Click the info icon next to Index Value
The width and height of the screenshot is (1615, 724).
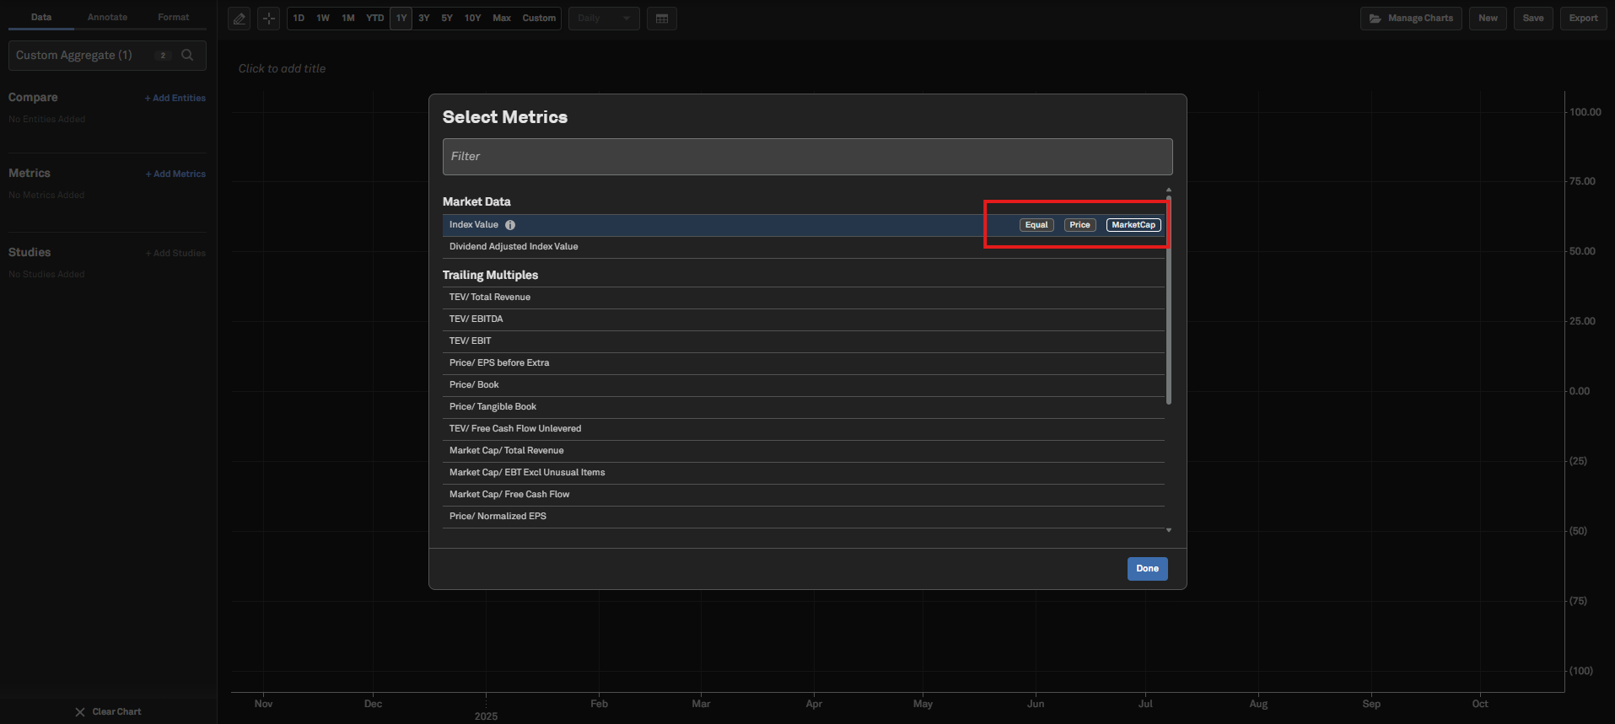tap(510, 225)
